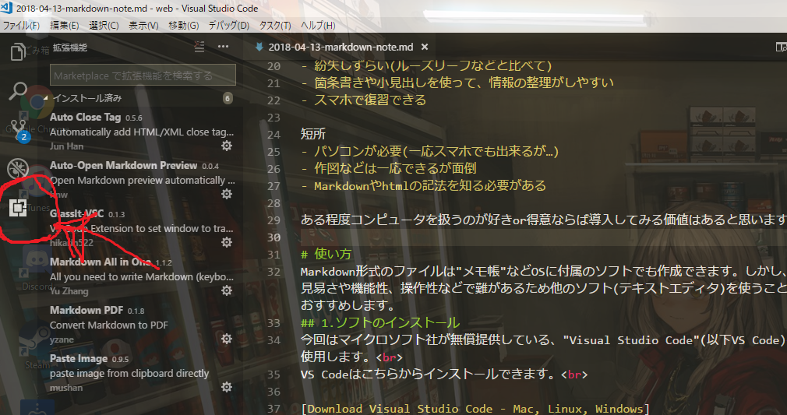Click the installed count badge 6
This screenshot has width=787, height=415.
(x=228, y=98)
